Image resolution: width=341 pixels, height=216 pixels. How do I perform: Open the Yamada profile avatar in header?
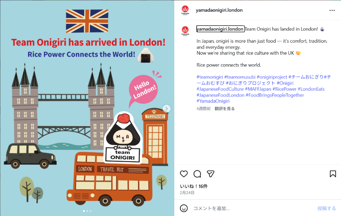coord(185,10)
